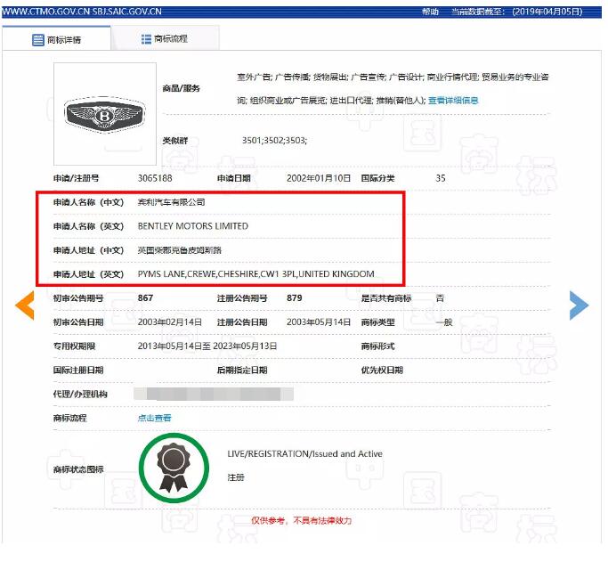Click 帮助 in the top bar
This screenshot has width=608, height=562.
tap(430, 12)
